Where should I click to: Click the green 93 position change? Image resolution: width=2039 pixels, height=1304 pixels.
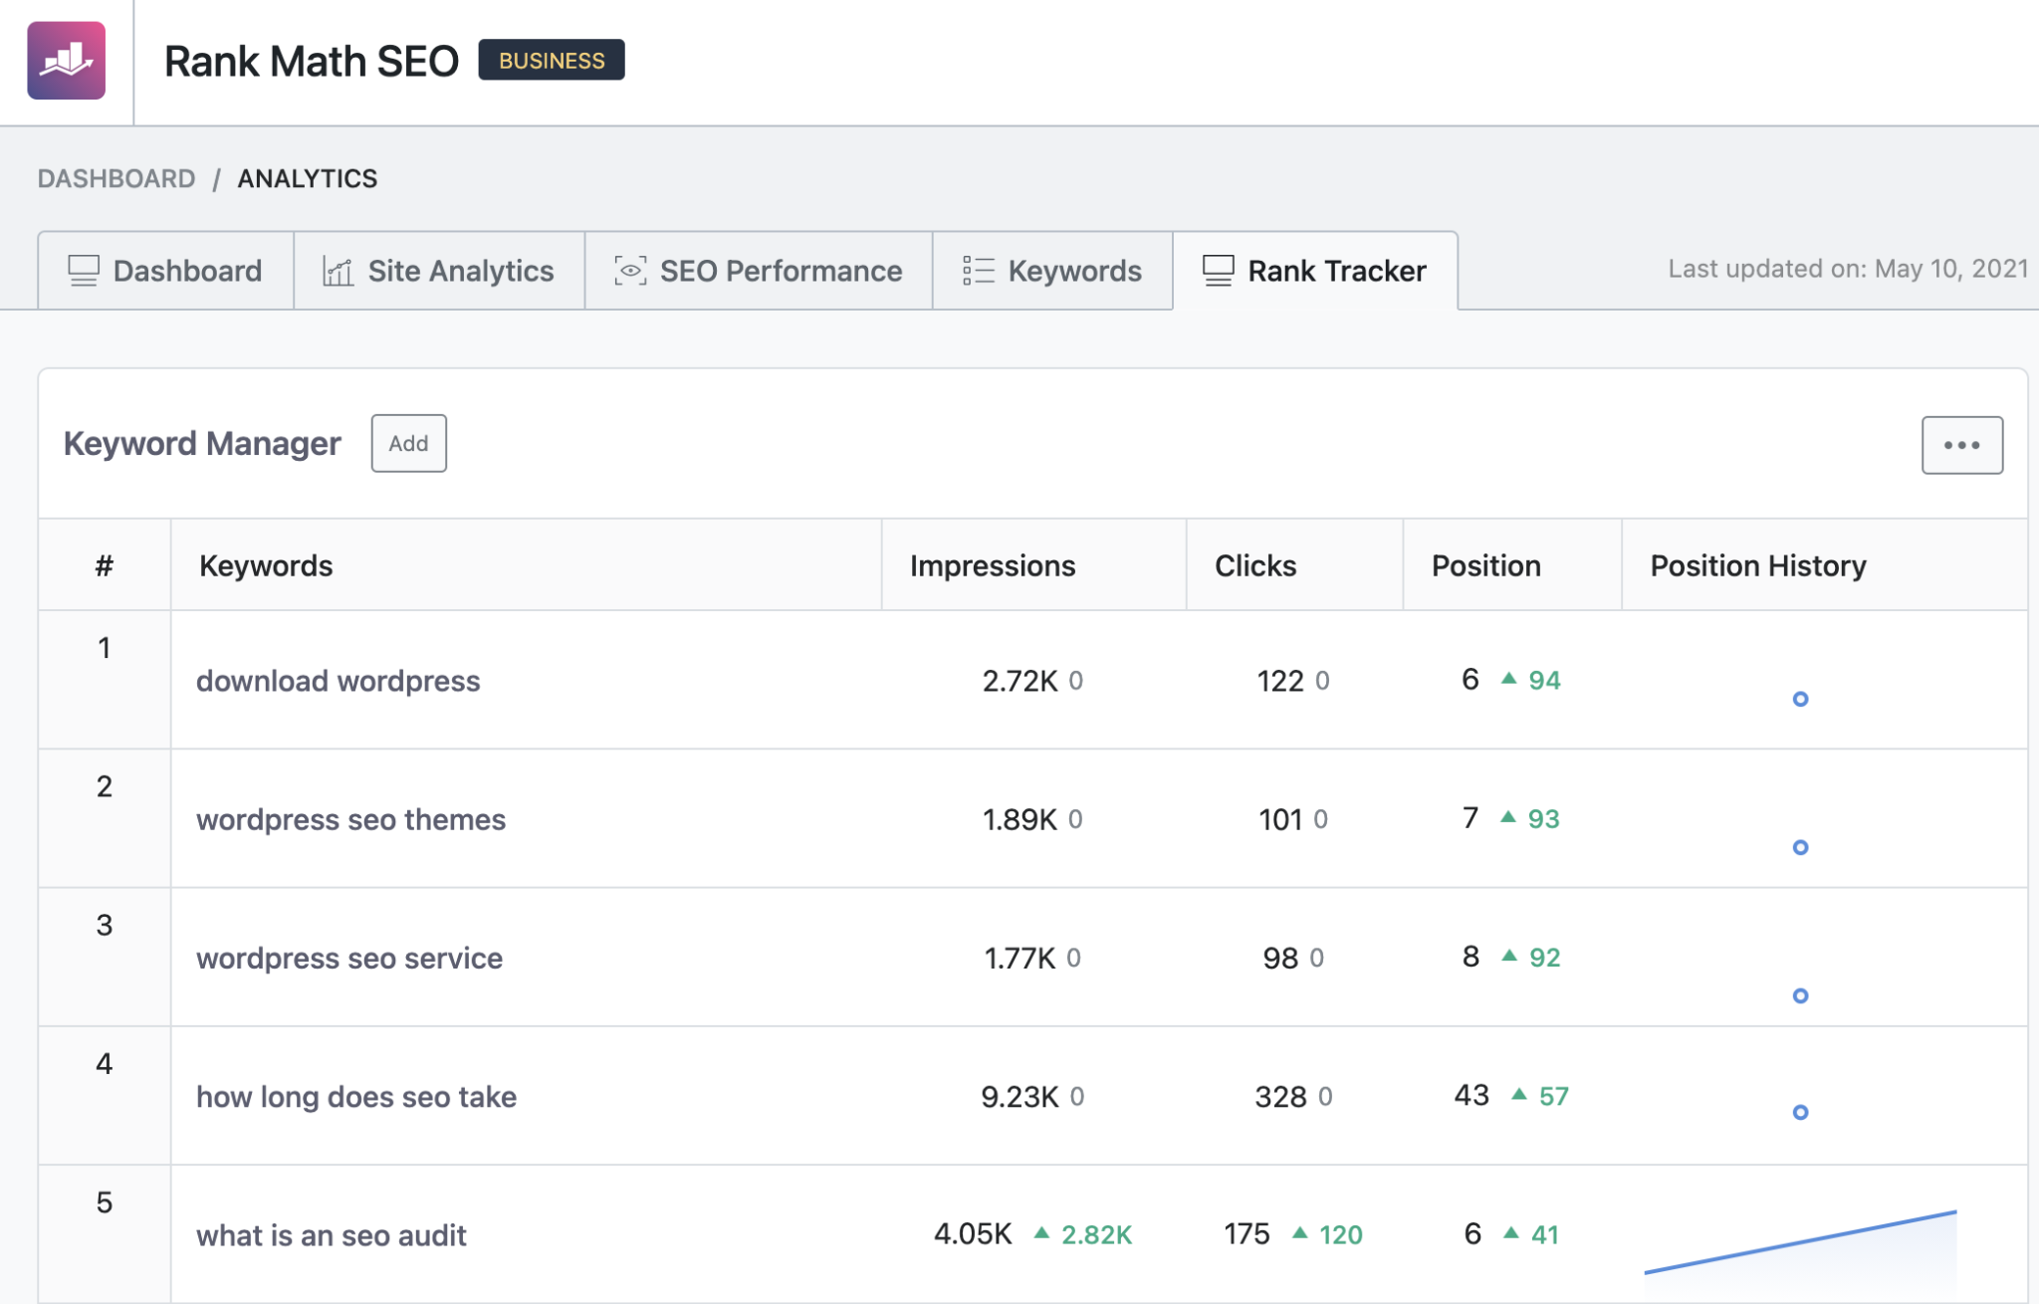point(1543,818)
